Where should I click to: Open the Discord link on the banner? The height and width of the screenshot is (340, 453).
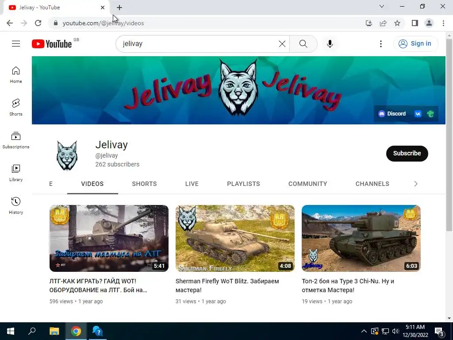point(392,114)
